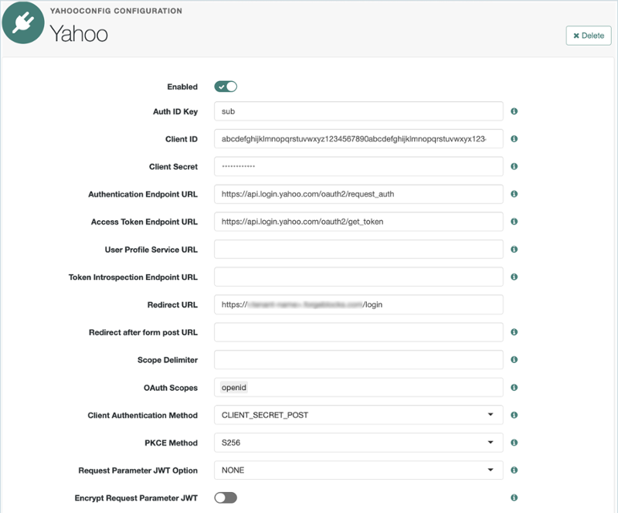Focus the Auth ID Key field

tap(358, 111)
